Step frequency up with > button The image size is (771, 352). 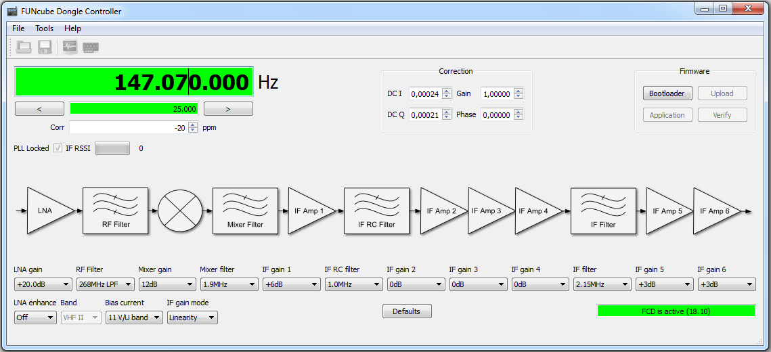[x=228, y=109]
